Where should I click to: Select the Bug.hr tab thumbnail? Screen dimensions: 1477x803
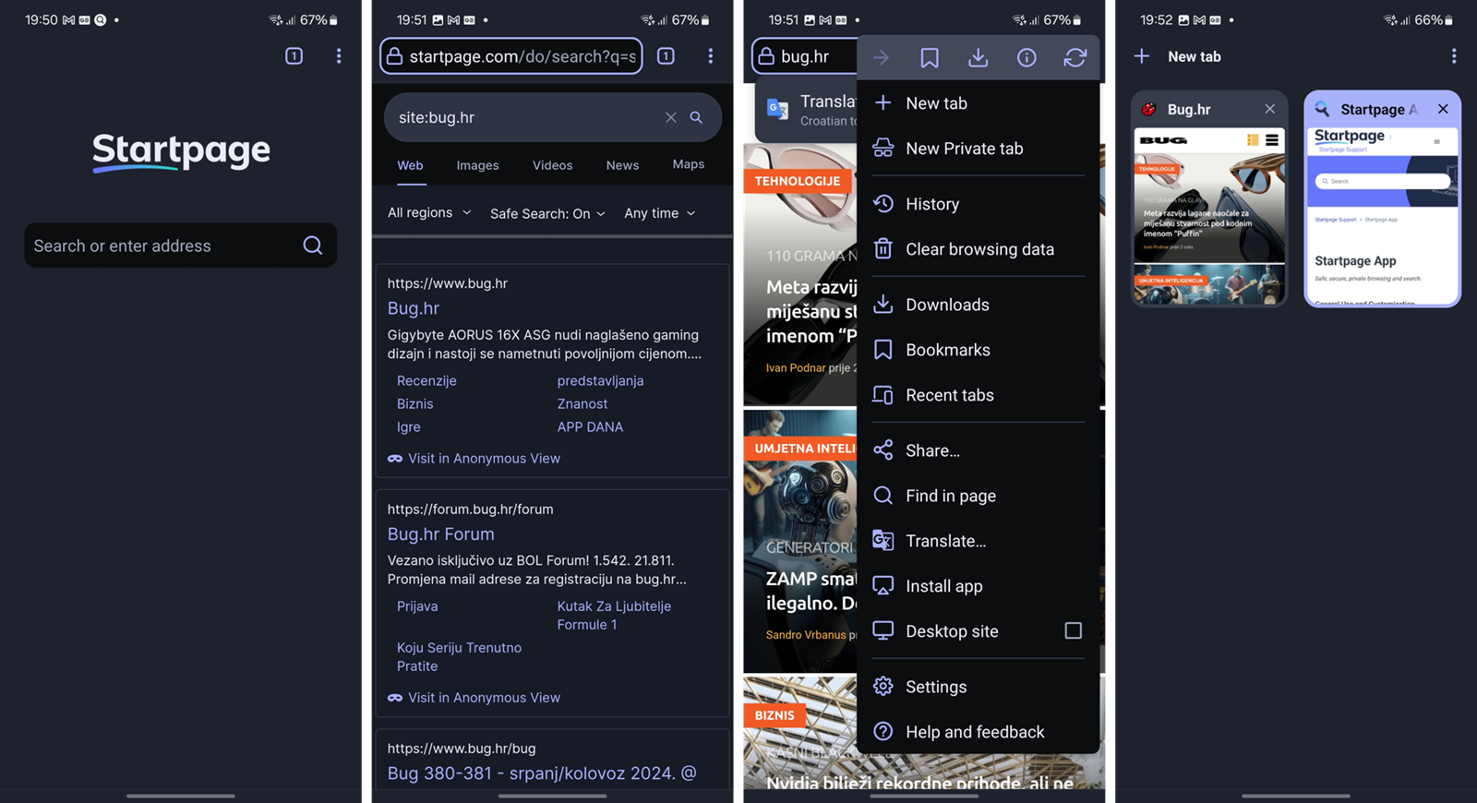point(1209,217)
